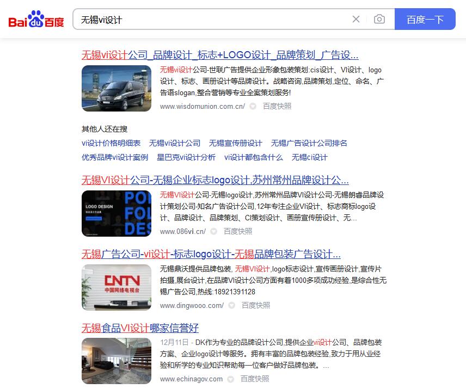Search related term 优秀品牌vi设计案例
This screenshot has width=466, height=389.
[115, 157]
